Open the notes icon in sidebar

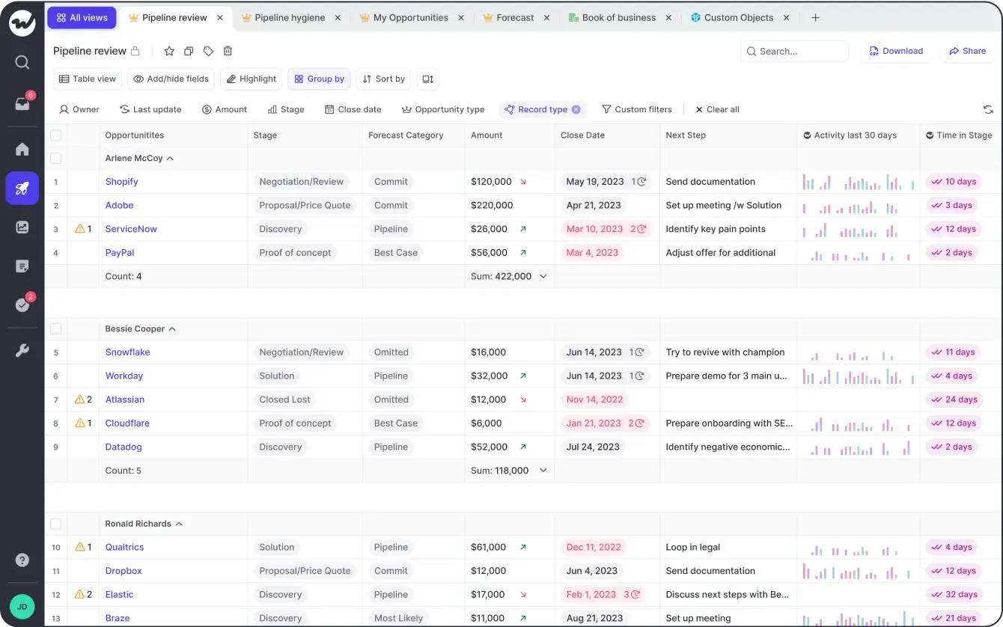(x=22, y=266)
